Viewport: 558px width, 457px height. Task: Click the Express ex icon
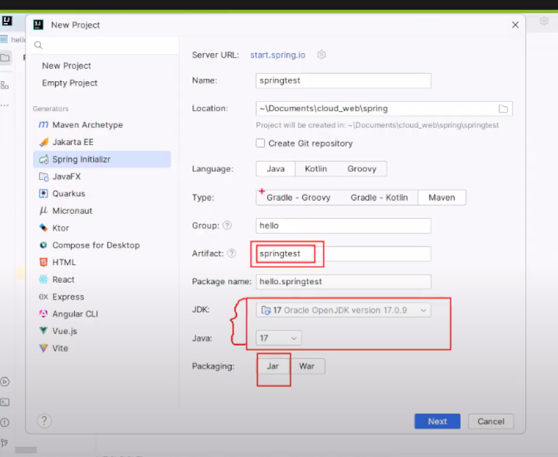point(43,296)
